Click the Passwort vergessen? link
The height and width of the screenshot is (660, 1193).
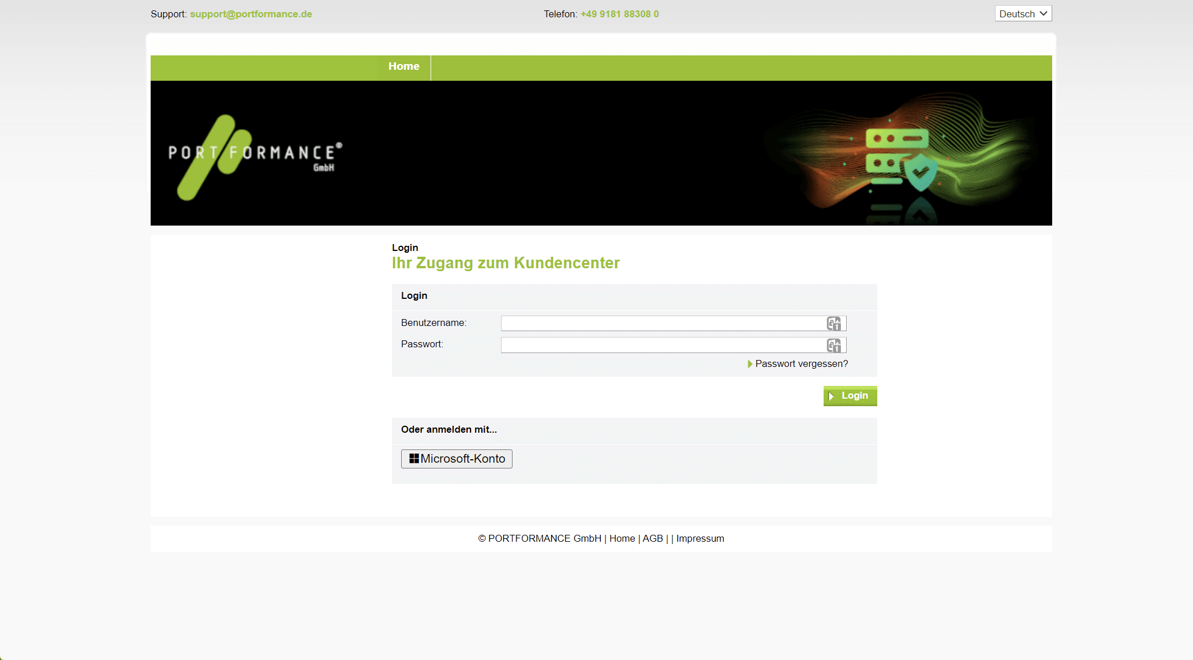801,364
